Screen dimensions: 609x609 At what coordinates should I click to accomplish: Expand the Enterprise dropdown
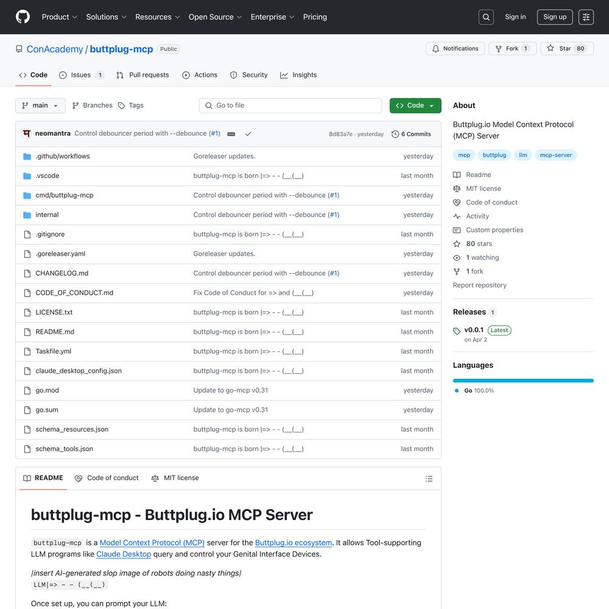(272, 17)
